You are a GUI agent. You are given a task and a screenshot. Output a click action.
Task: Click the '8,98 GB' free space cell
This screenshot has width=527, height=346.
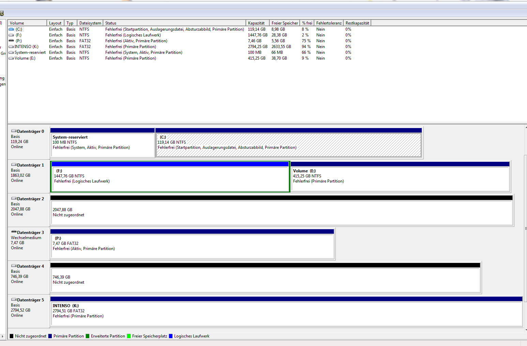tap(278, 29)
